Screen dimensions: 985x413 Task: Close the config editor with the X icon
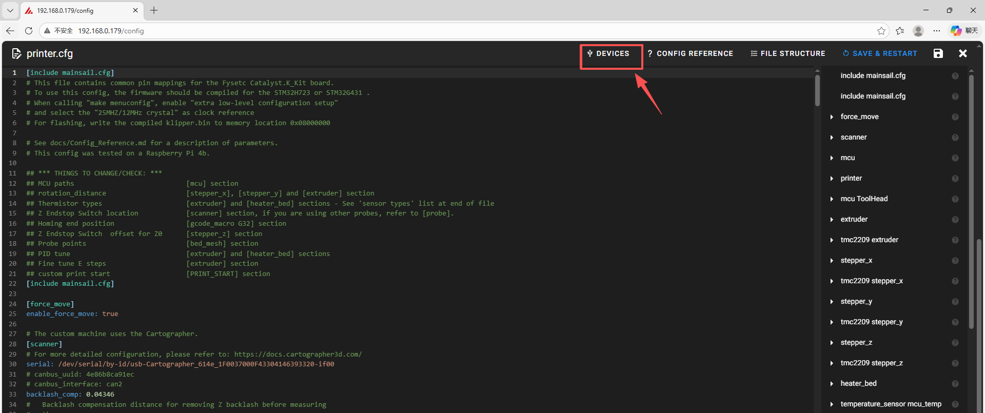coord(963,53)
